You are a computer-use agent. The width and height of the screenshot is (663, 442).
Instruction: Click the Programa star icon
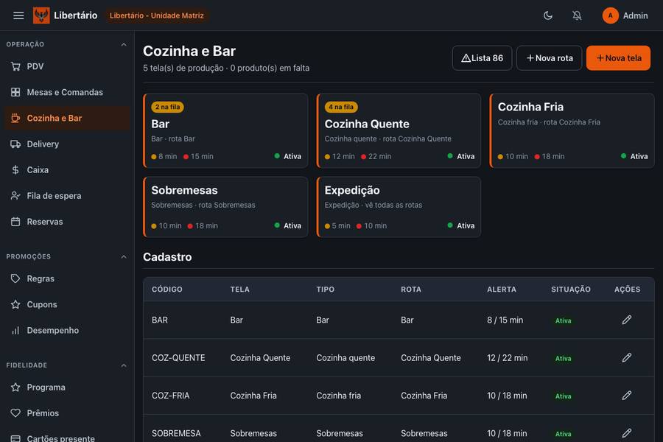15,387
